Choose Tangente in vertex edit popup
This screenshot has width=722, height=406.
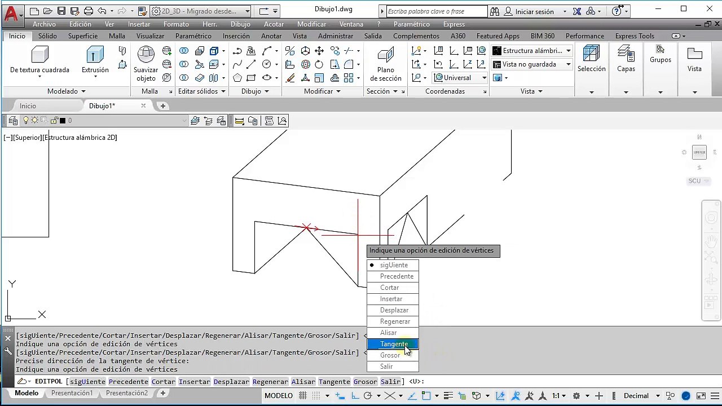click(393, 344)
